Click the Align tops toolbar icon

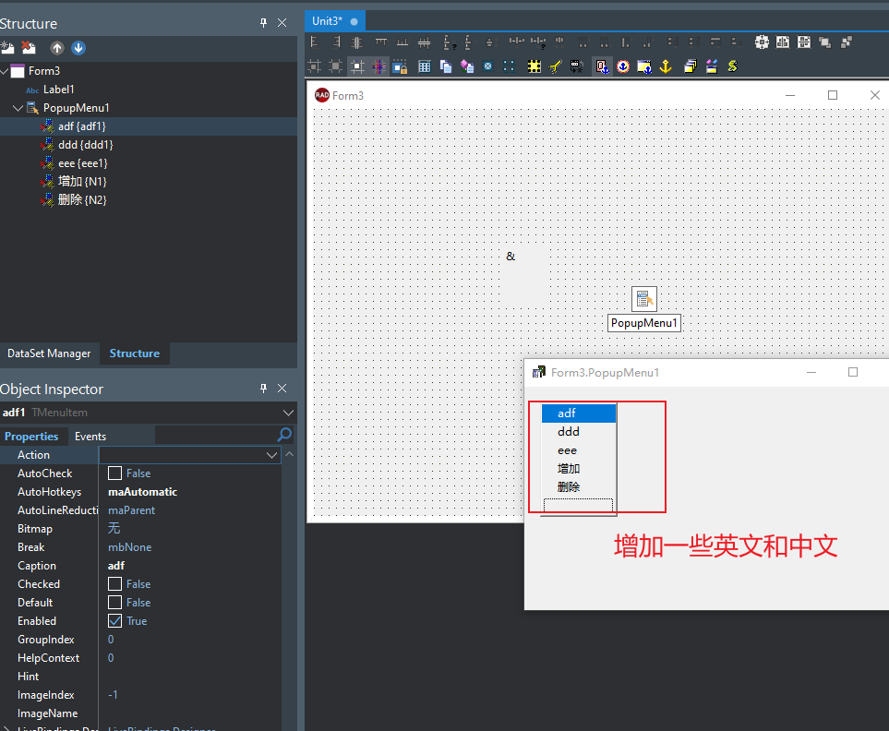(380, 42)
